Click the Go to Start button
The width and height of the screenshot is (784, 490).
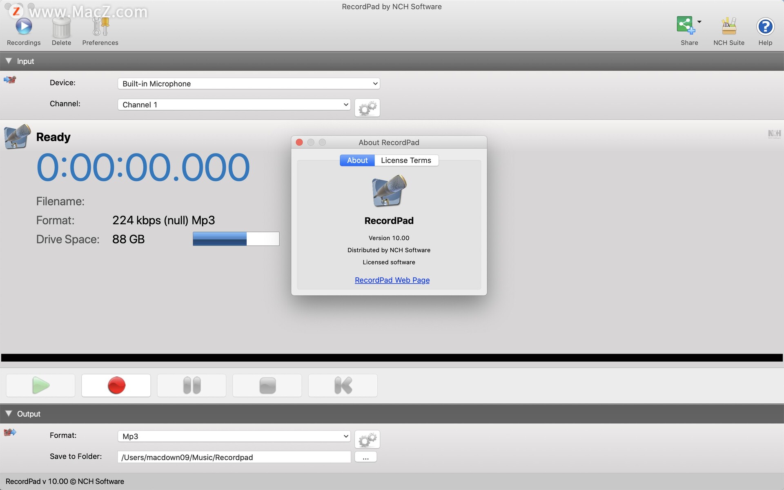coord(343,385)
